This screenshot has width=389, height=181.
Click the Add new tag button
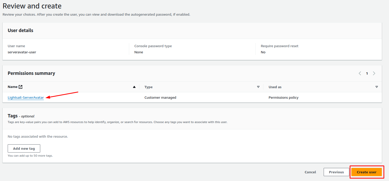[x=24, y=148]
